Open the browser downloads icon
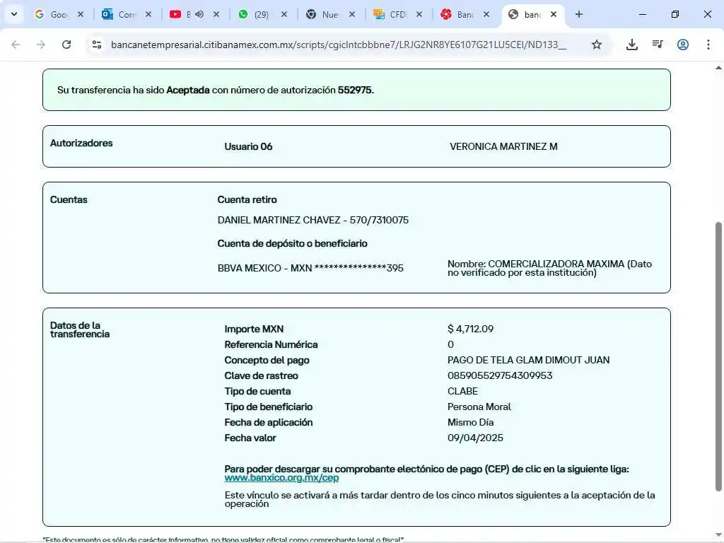Image resolution: width=724 pixels, height=543 pixels. [x=632, y=45]
